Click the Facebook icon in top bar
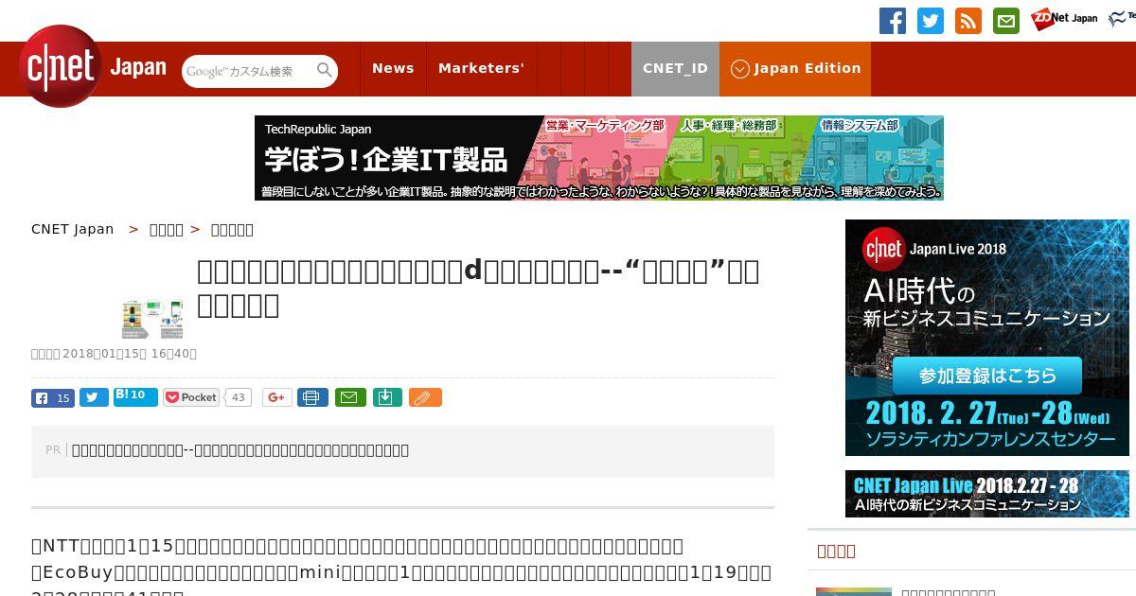This screenshot has width=1136, height=596. (x=893, y=21)
